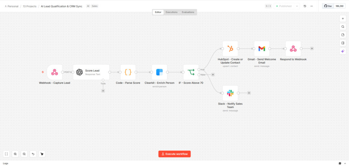Click the Code - Parse Score label

(x=128, y=83)
